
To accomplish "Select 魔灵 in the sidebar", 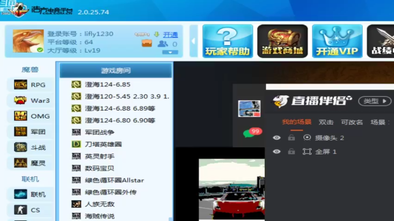I will (30, 163).
